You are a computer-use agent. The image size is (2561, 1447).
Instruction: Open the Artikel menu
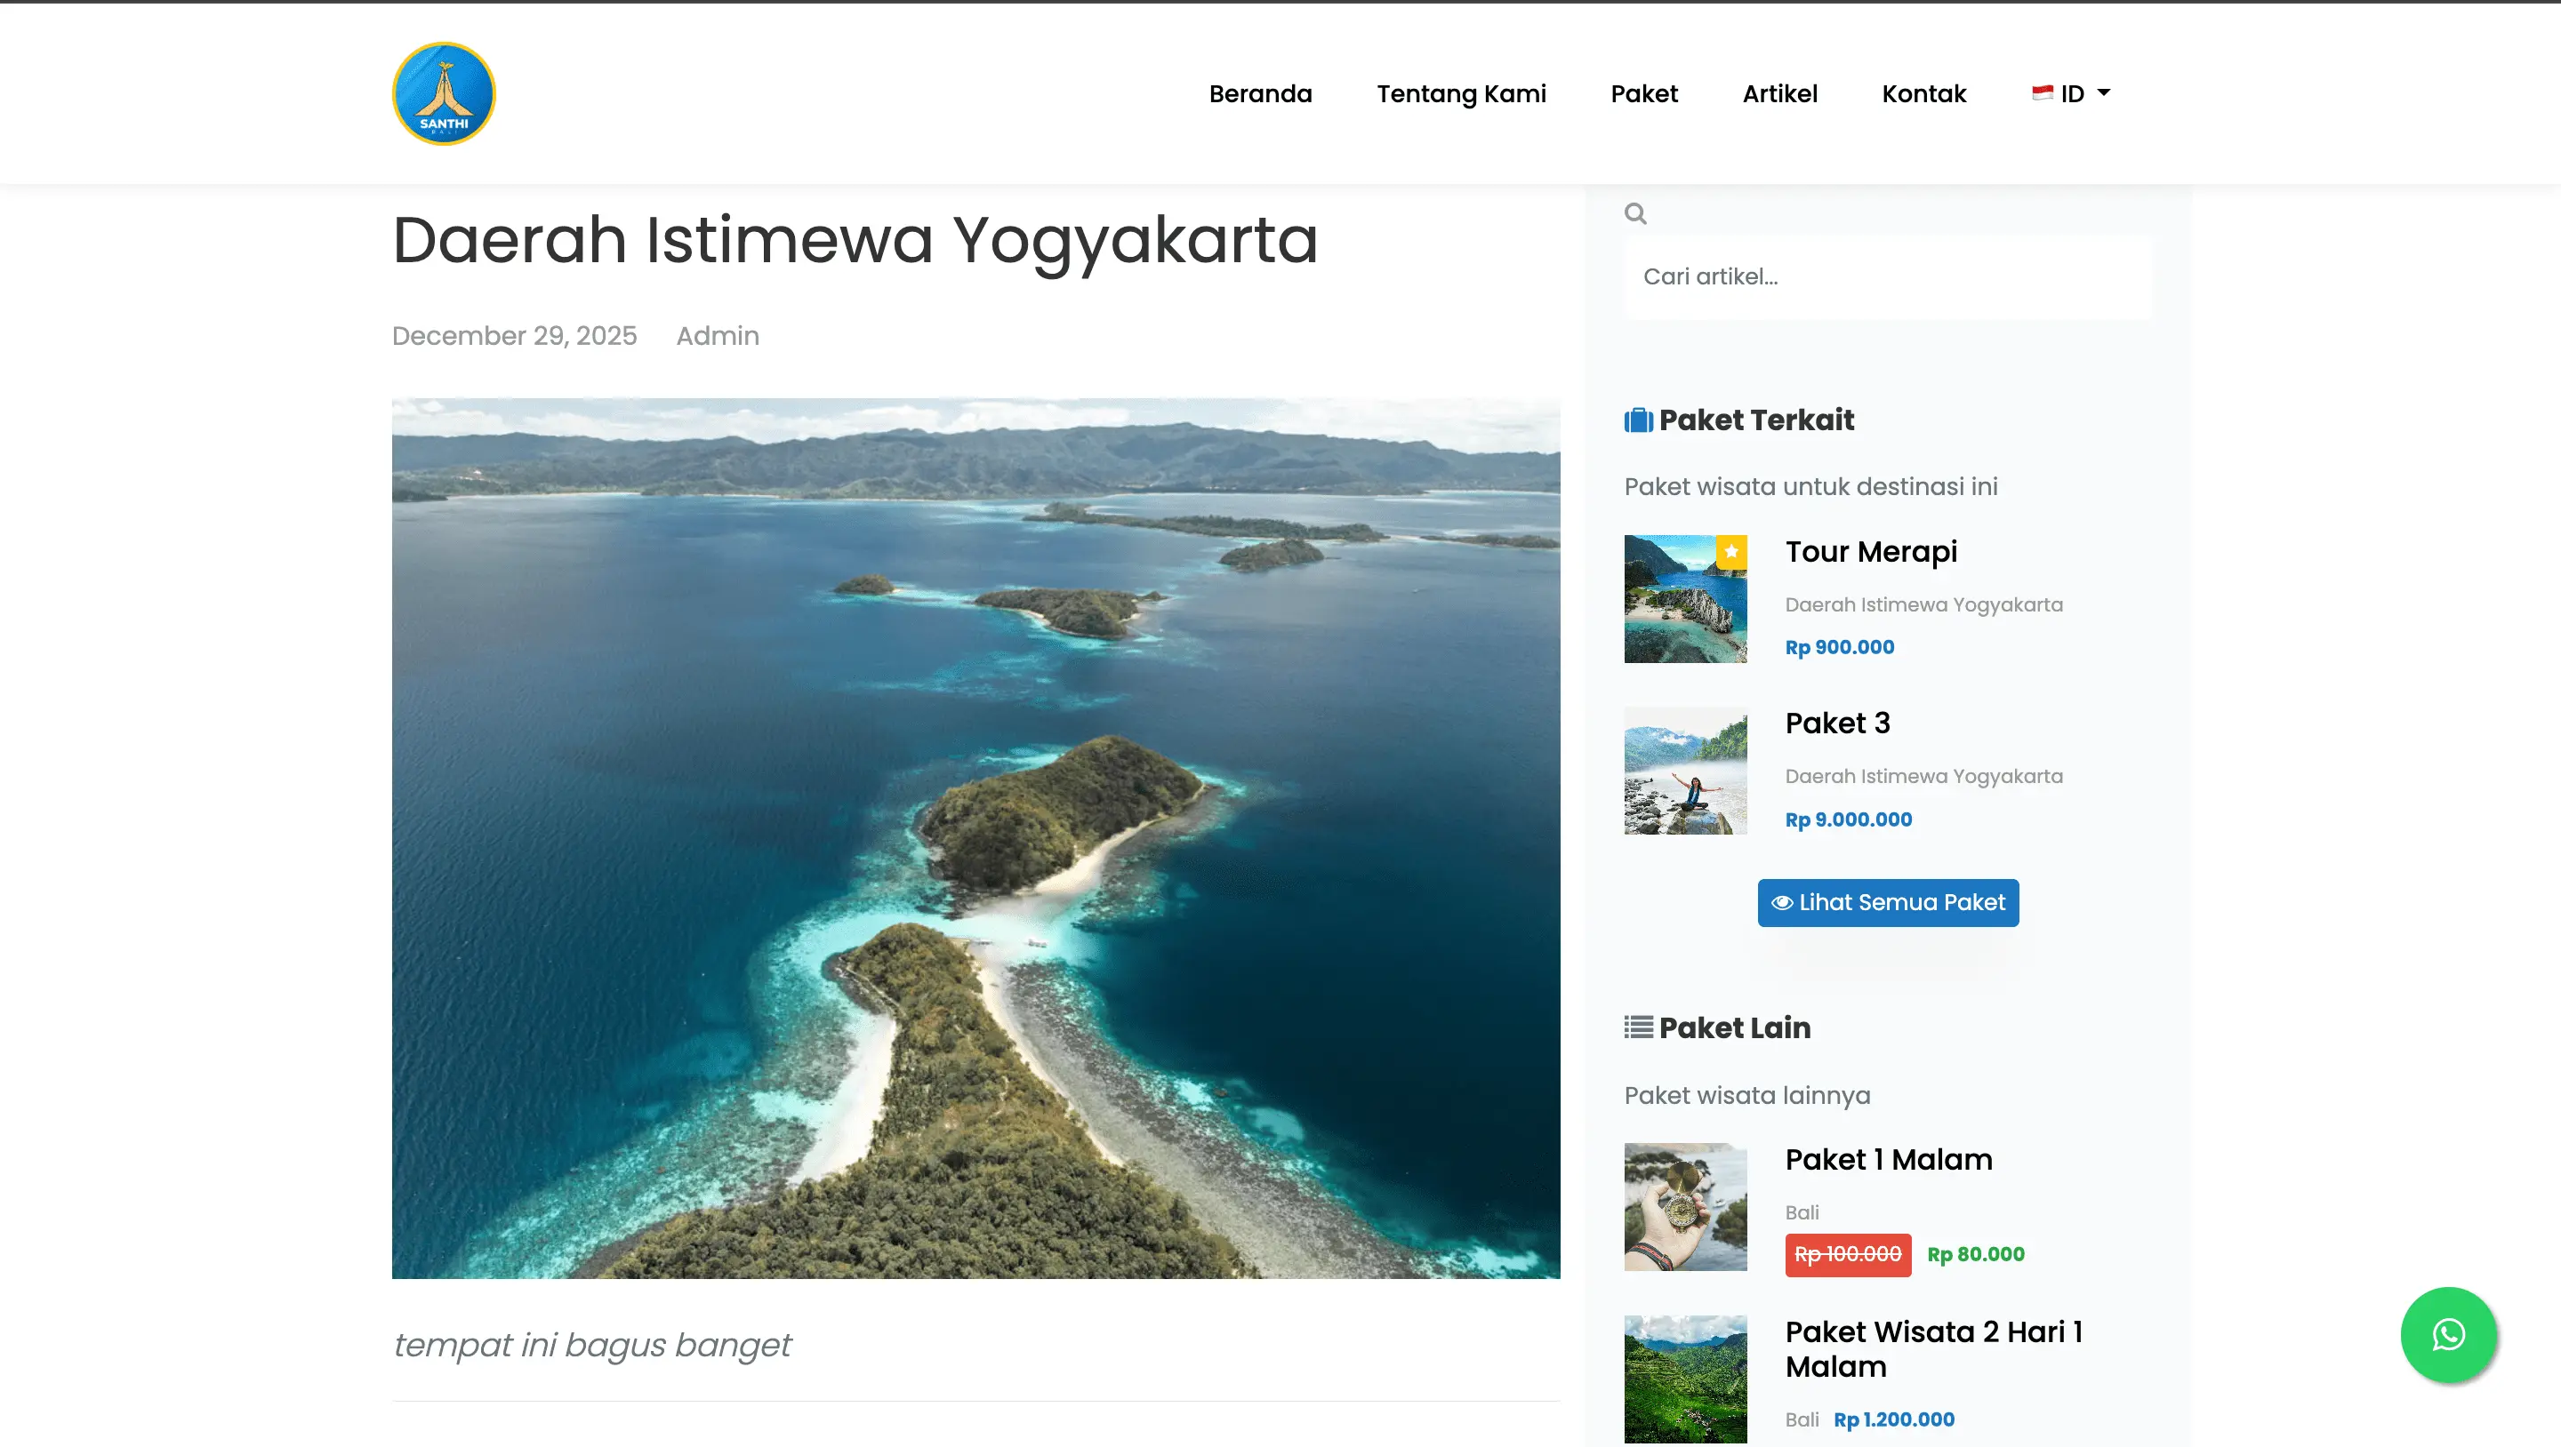pos(1778,93)
